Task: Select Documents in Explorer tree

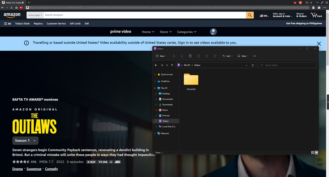Action: click(167, 99)
